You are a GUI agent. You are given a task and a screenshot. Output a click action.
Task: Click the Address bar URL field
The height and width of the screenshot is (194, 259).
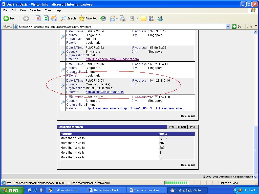pos(122,27)
